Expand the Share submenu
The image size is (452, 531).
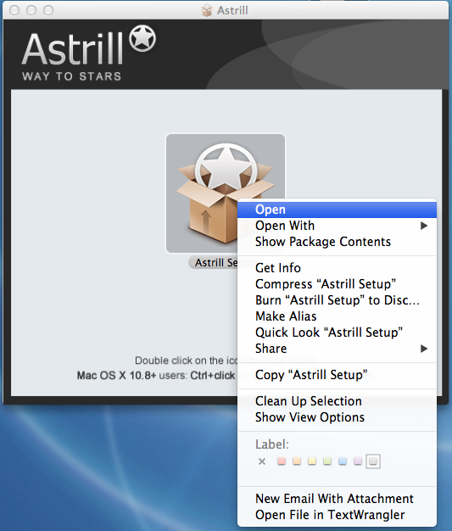(337, 349)
